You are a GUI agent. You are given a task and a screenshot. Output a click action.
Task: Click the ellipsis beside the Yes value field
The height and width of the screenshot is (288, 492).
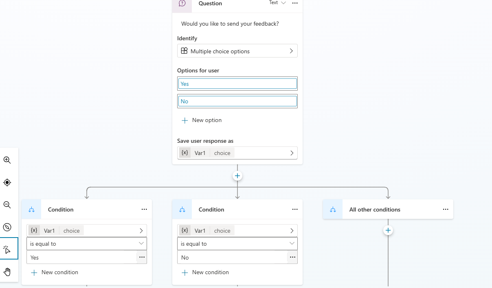click(142, 257)
